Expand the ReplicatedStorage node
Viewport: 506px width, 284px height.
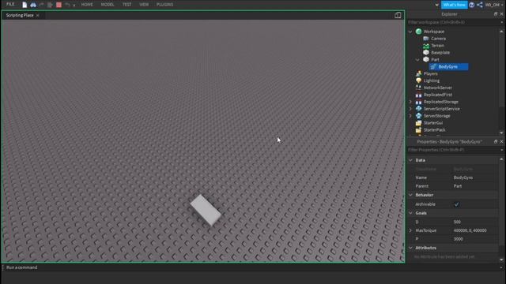[410, 102]
